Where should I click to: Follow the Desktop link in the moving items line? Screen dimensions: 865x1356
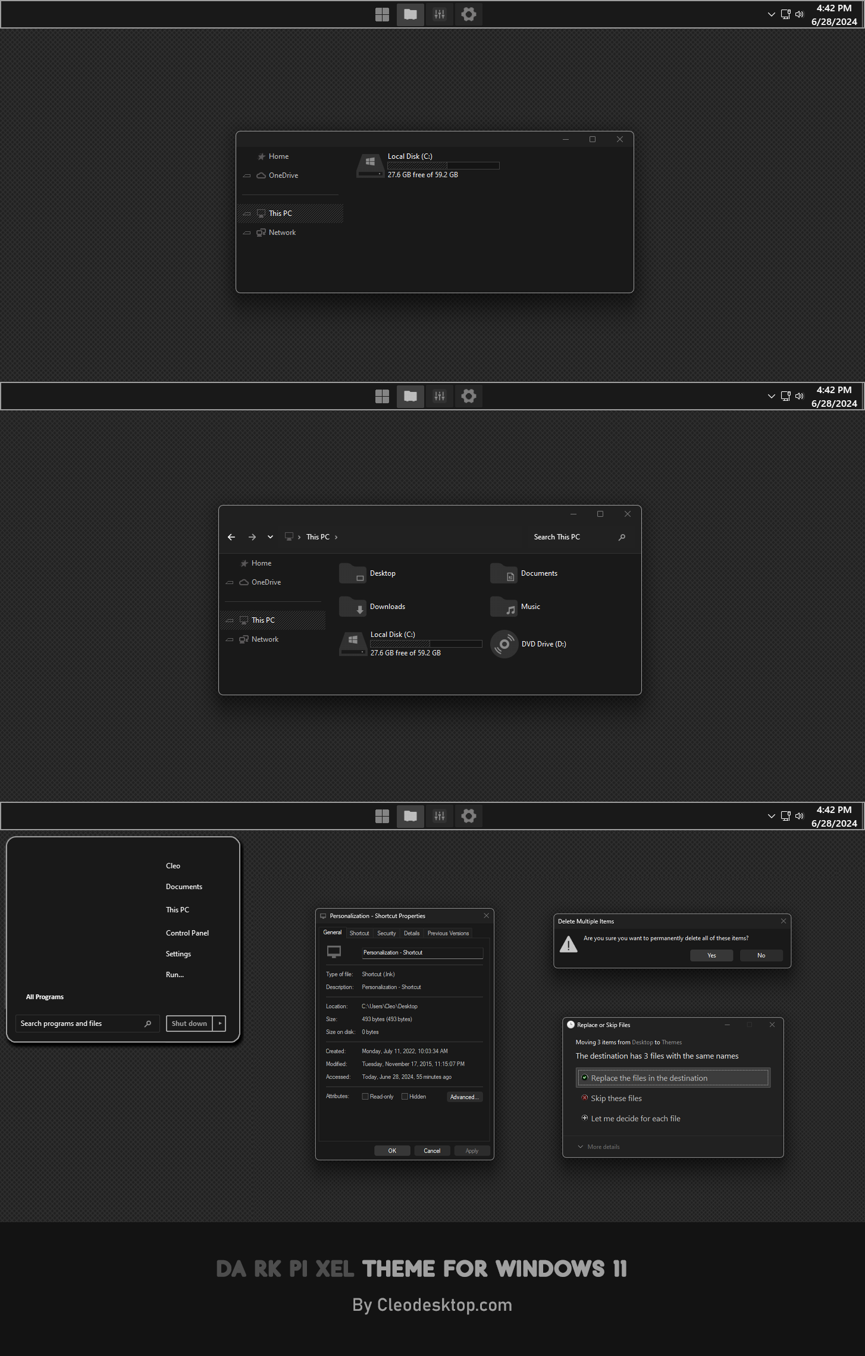tap(642, 1042)
